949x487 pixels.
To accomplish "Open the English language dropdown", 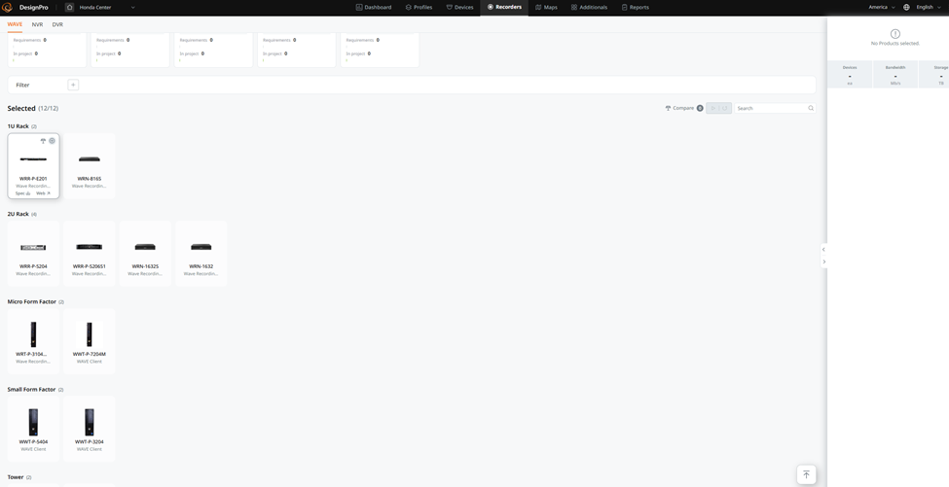I will (929, 7).
